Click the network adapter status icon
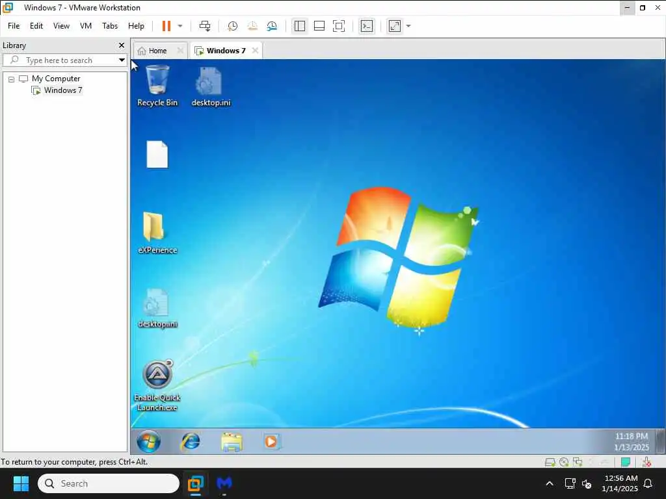The height and width of the screenshot is (499, 666). tap(578, 462)
